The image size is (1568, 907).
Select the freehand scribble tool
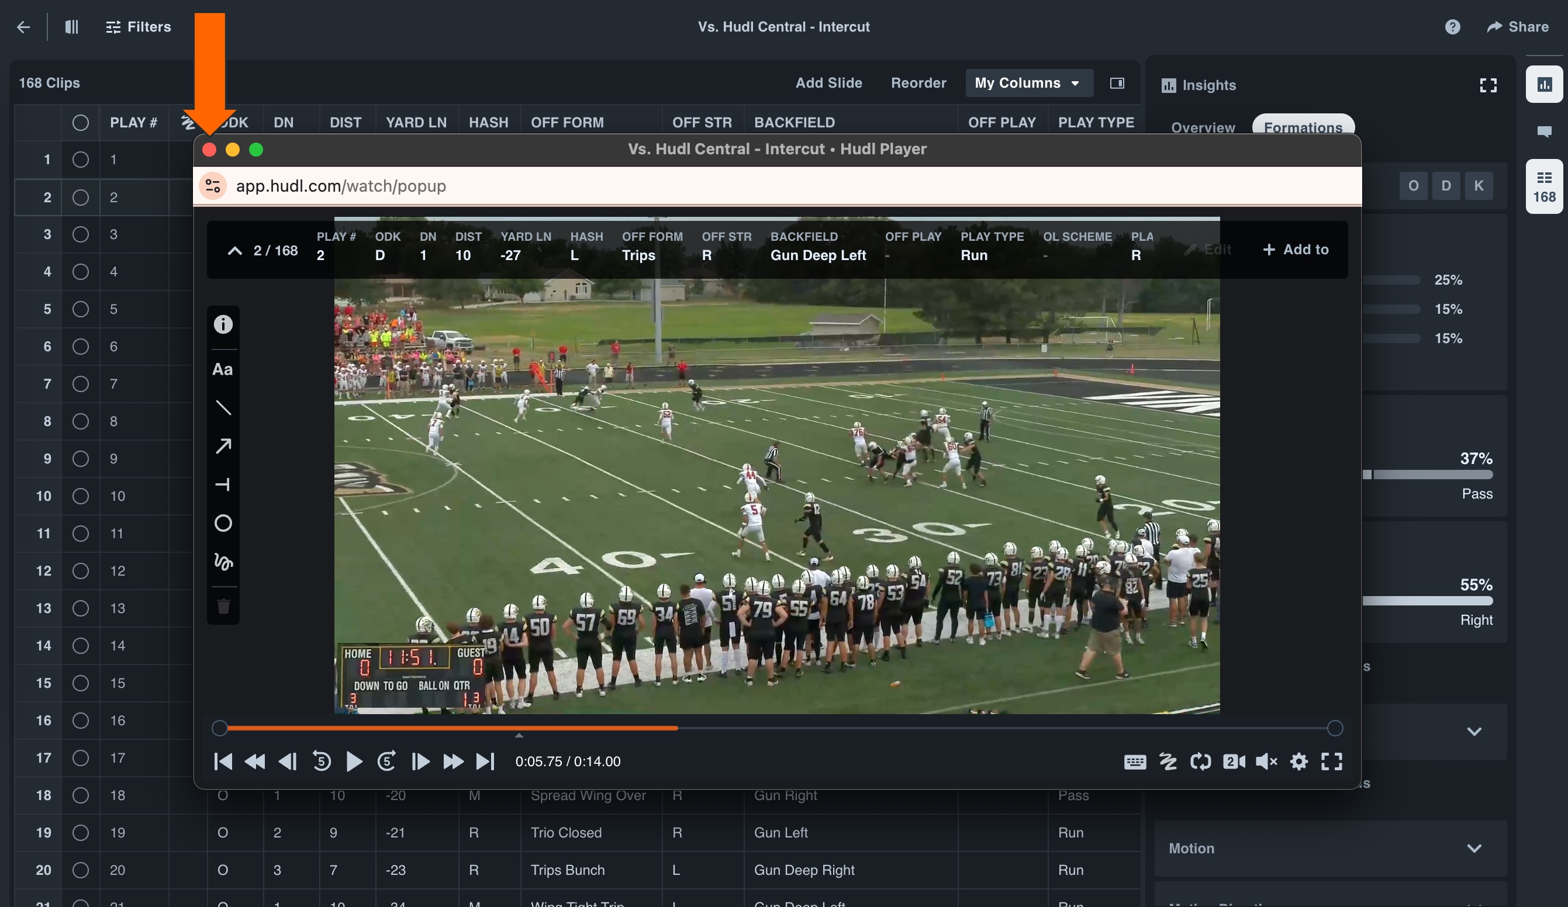[x=223, y=562]
